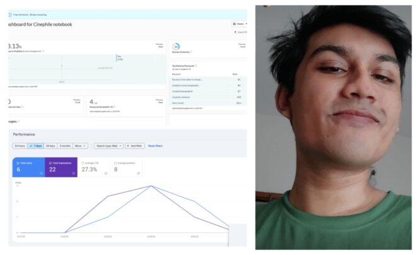Click the Domain Authority score circle icon
Image resolution: width=417 pixels, height=255 pixels.
click(177, 47)
